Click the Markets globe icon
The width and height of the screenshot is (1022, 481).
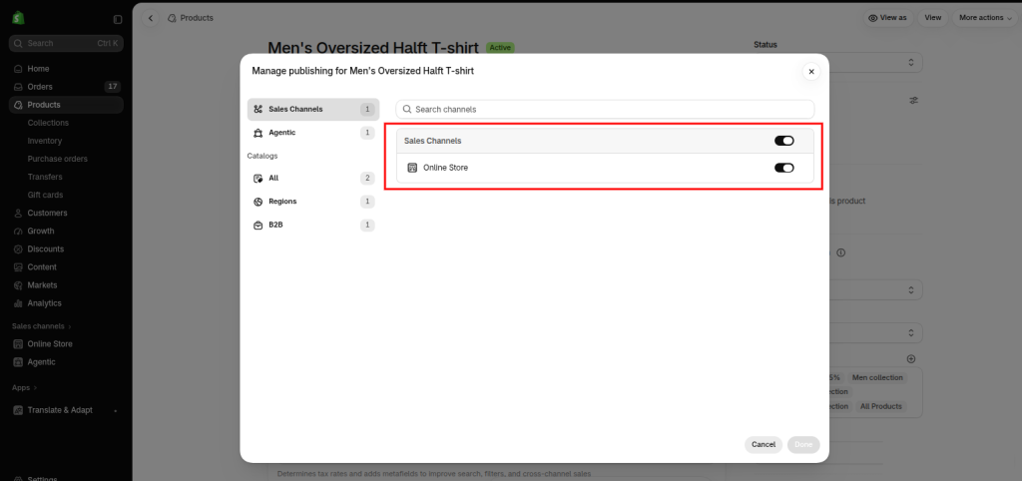point(18,285)
